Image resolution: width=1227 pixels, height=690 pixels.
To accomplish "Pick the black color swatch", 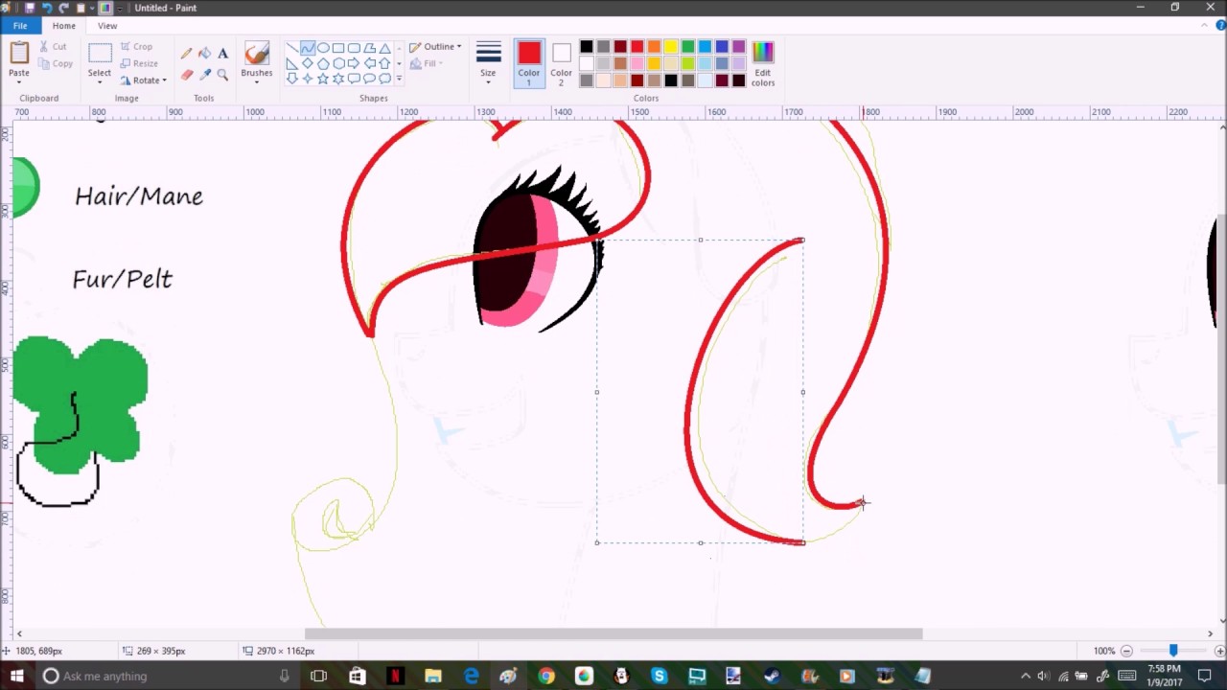I will tap(587, 47).
